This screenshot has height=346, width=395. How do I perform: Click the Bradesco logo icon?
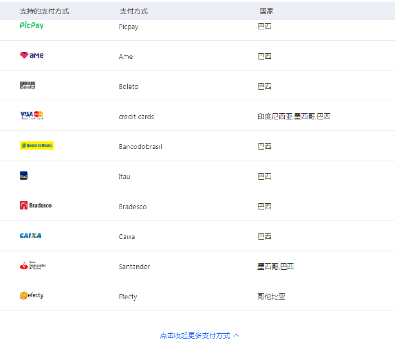(35, 206)
